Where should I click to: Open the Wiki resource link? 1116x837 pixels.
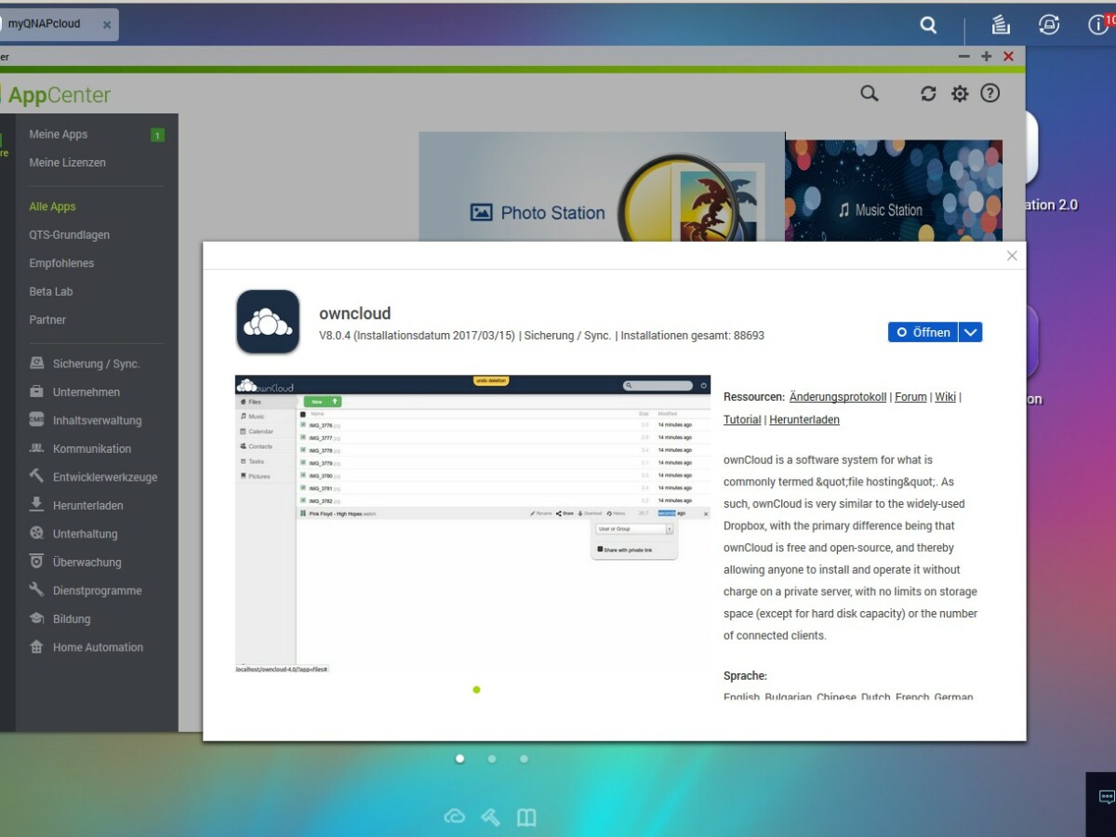[x=945, y=396]
